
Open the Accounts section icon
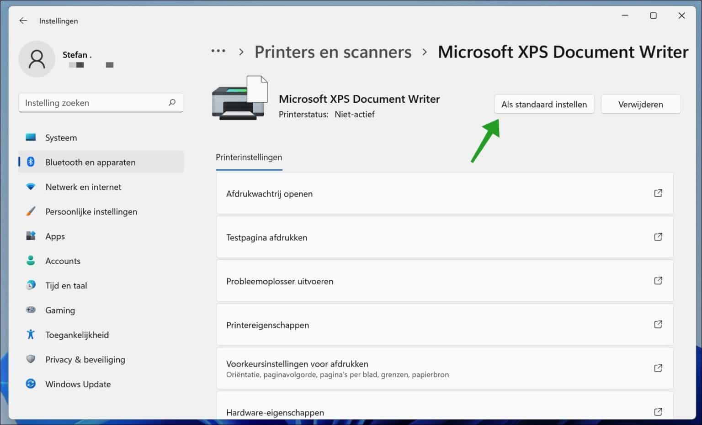tap(30, 261)
